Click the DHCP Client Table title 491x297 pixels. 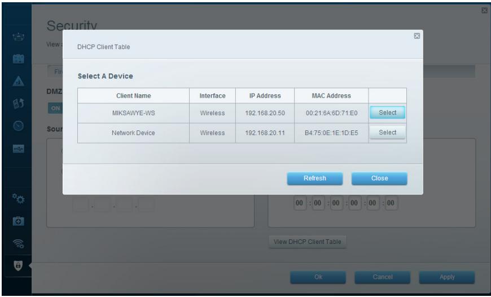point(104,47)
